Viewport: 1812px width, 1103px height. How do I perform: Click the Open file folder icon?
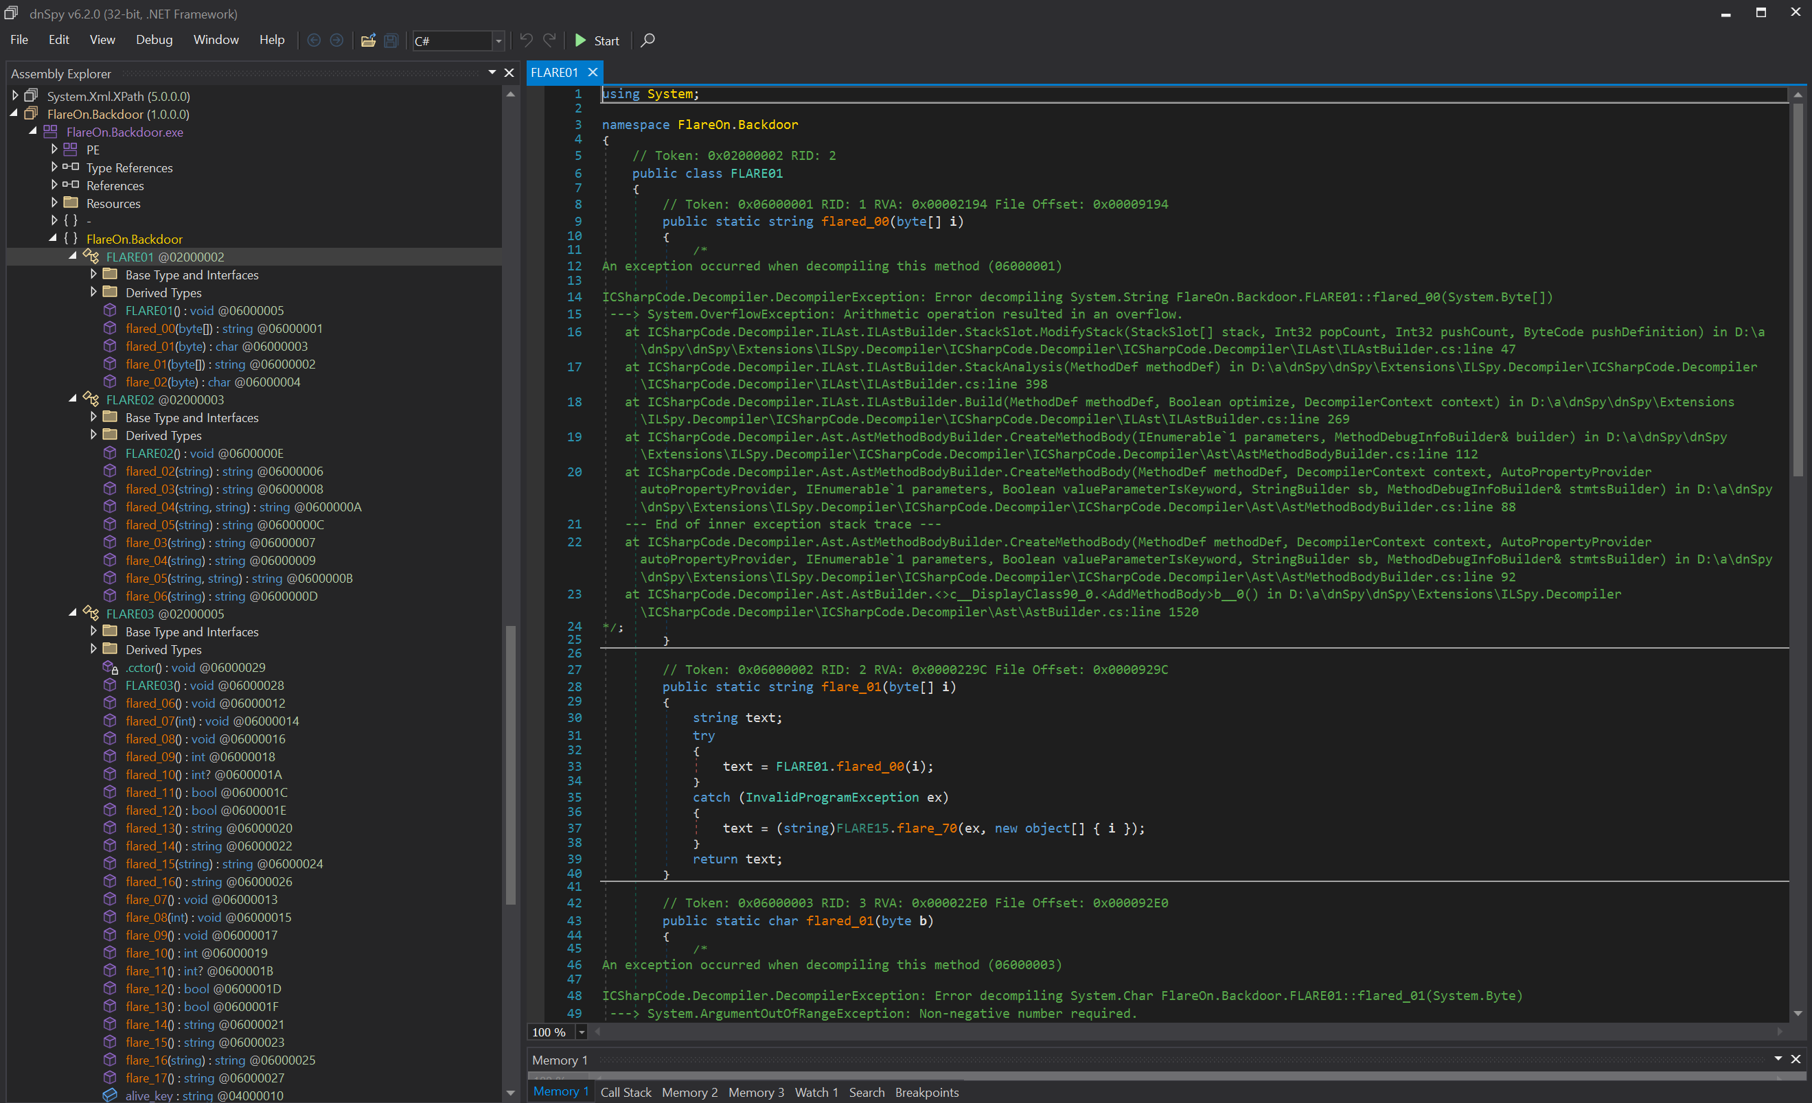[369, 40]
